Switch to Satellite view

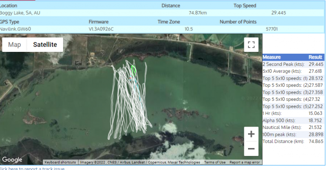click(45, 45)
